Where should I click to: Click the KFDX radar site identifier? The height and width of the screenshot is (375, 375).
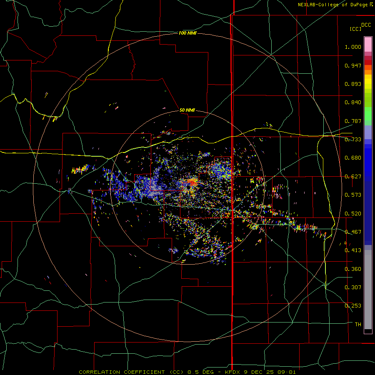click(x=233, y=372)
